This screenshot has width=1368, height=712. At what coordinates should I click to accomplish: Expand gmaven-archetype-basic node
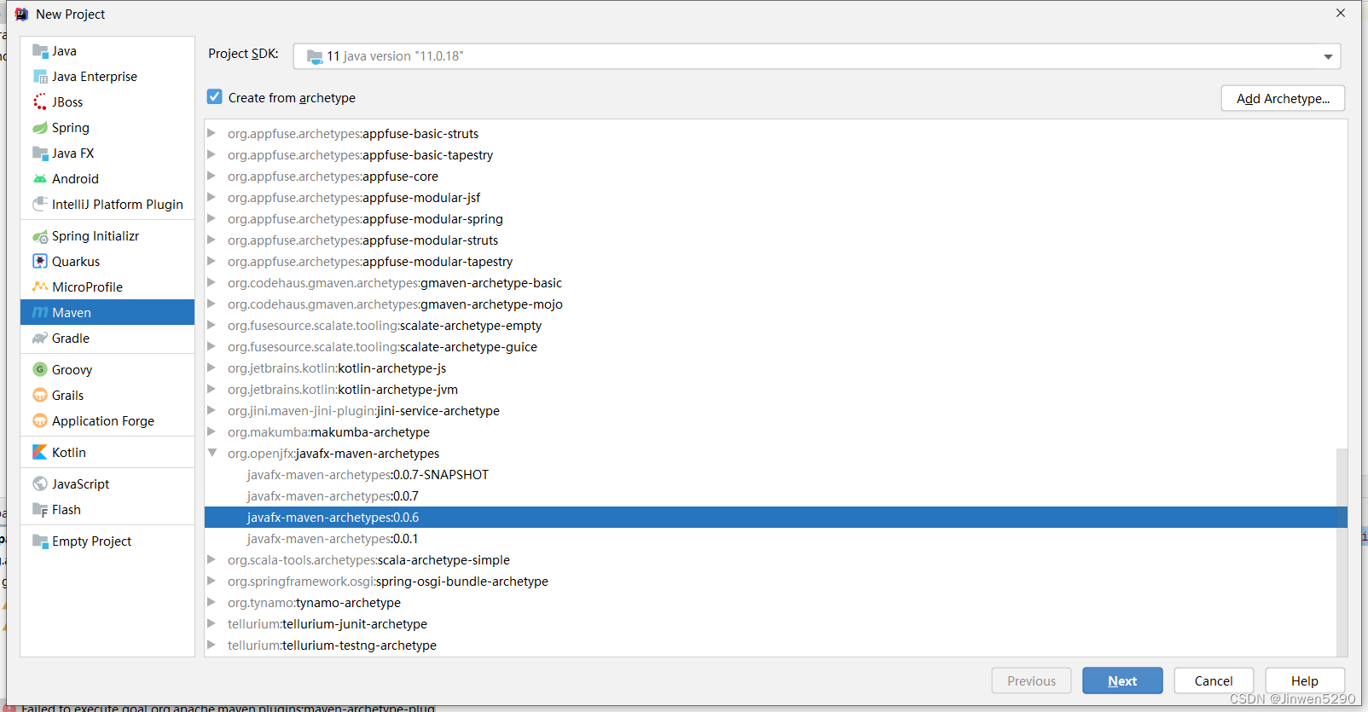[x=212, y=282]
